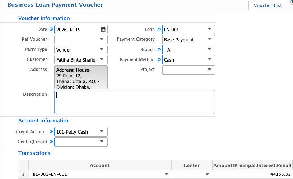This screenshot has height=179, width=293.
Task: Click the double-arrow icon beside Credit Account
Action: (x=51, y=132)
